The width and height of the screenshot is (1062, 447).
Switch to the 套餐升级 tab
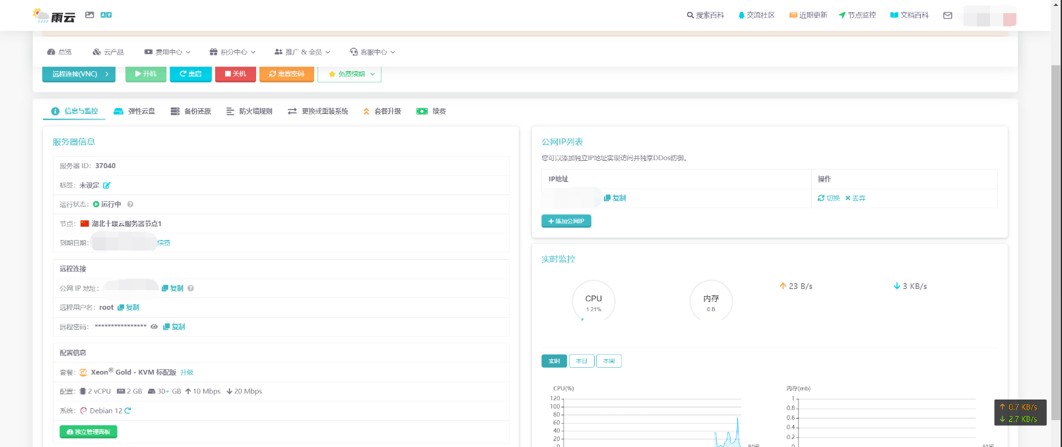pyautogui.click(x=382, y=111)
